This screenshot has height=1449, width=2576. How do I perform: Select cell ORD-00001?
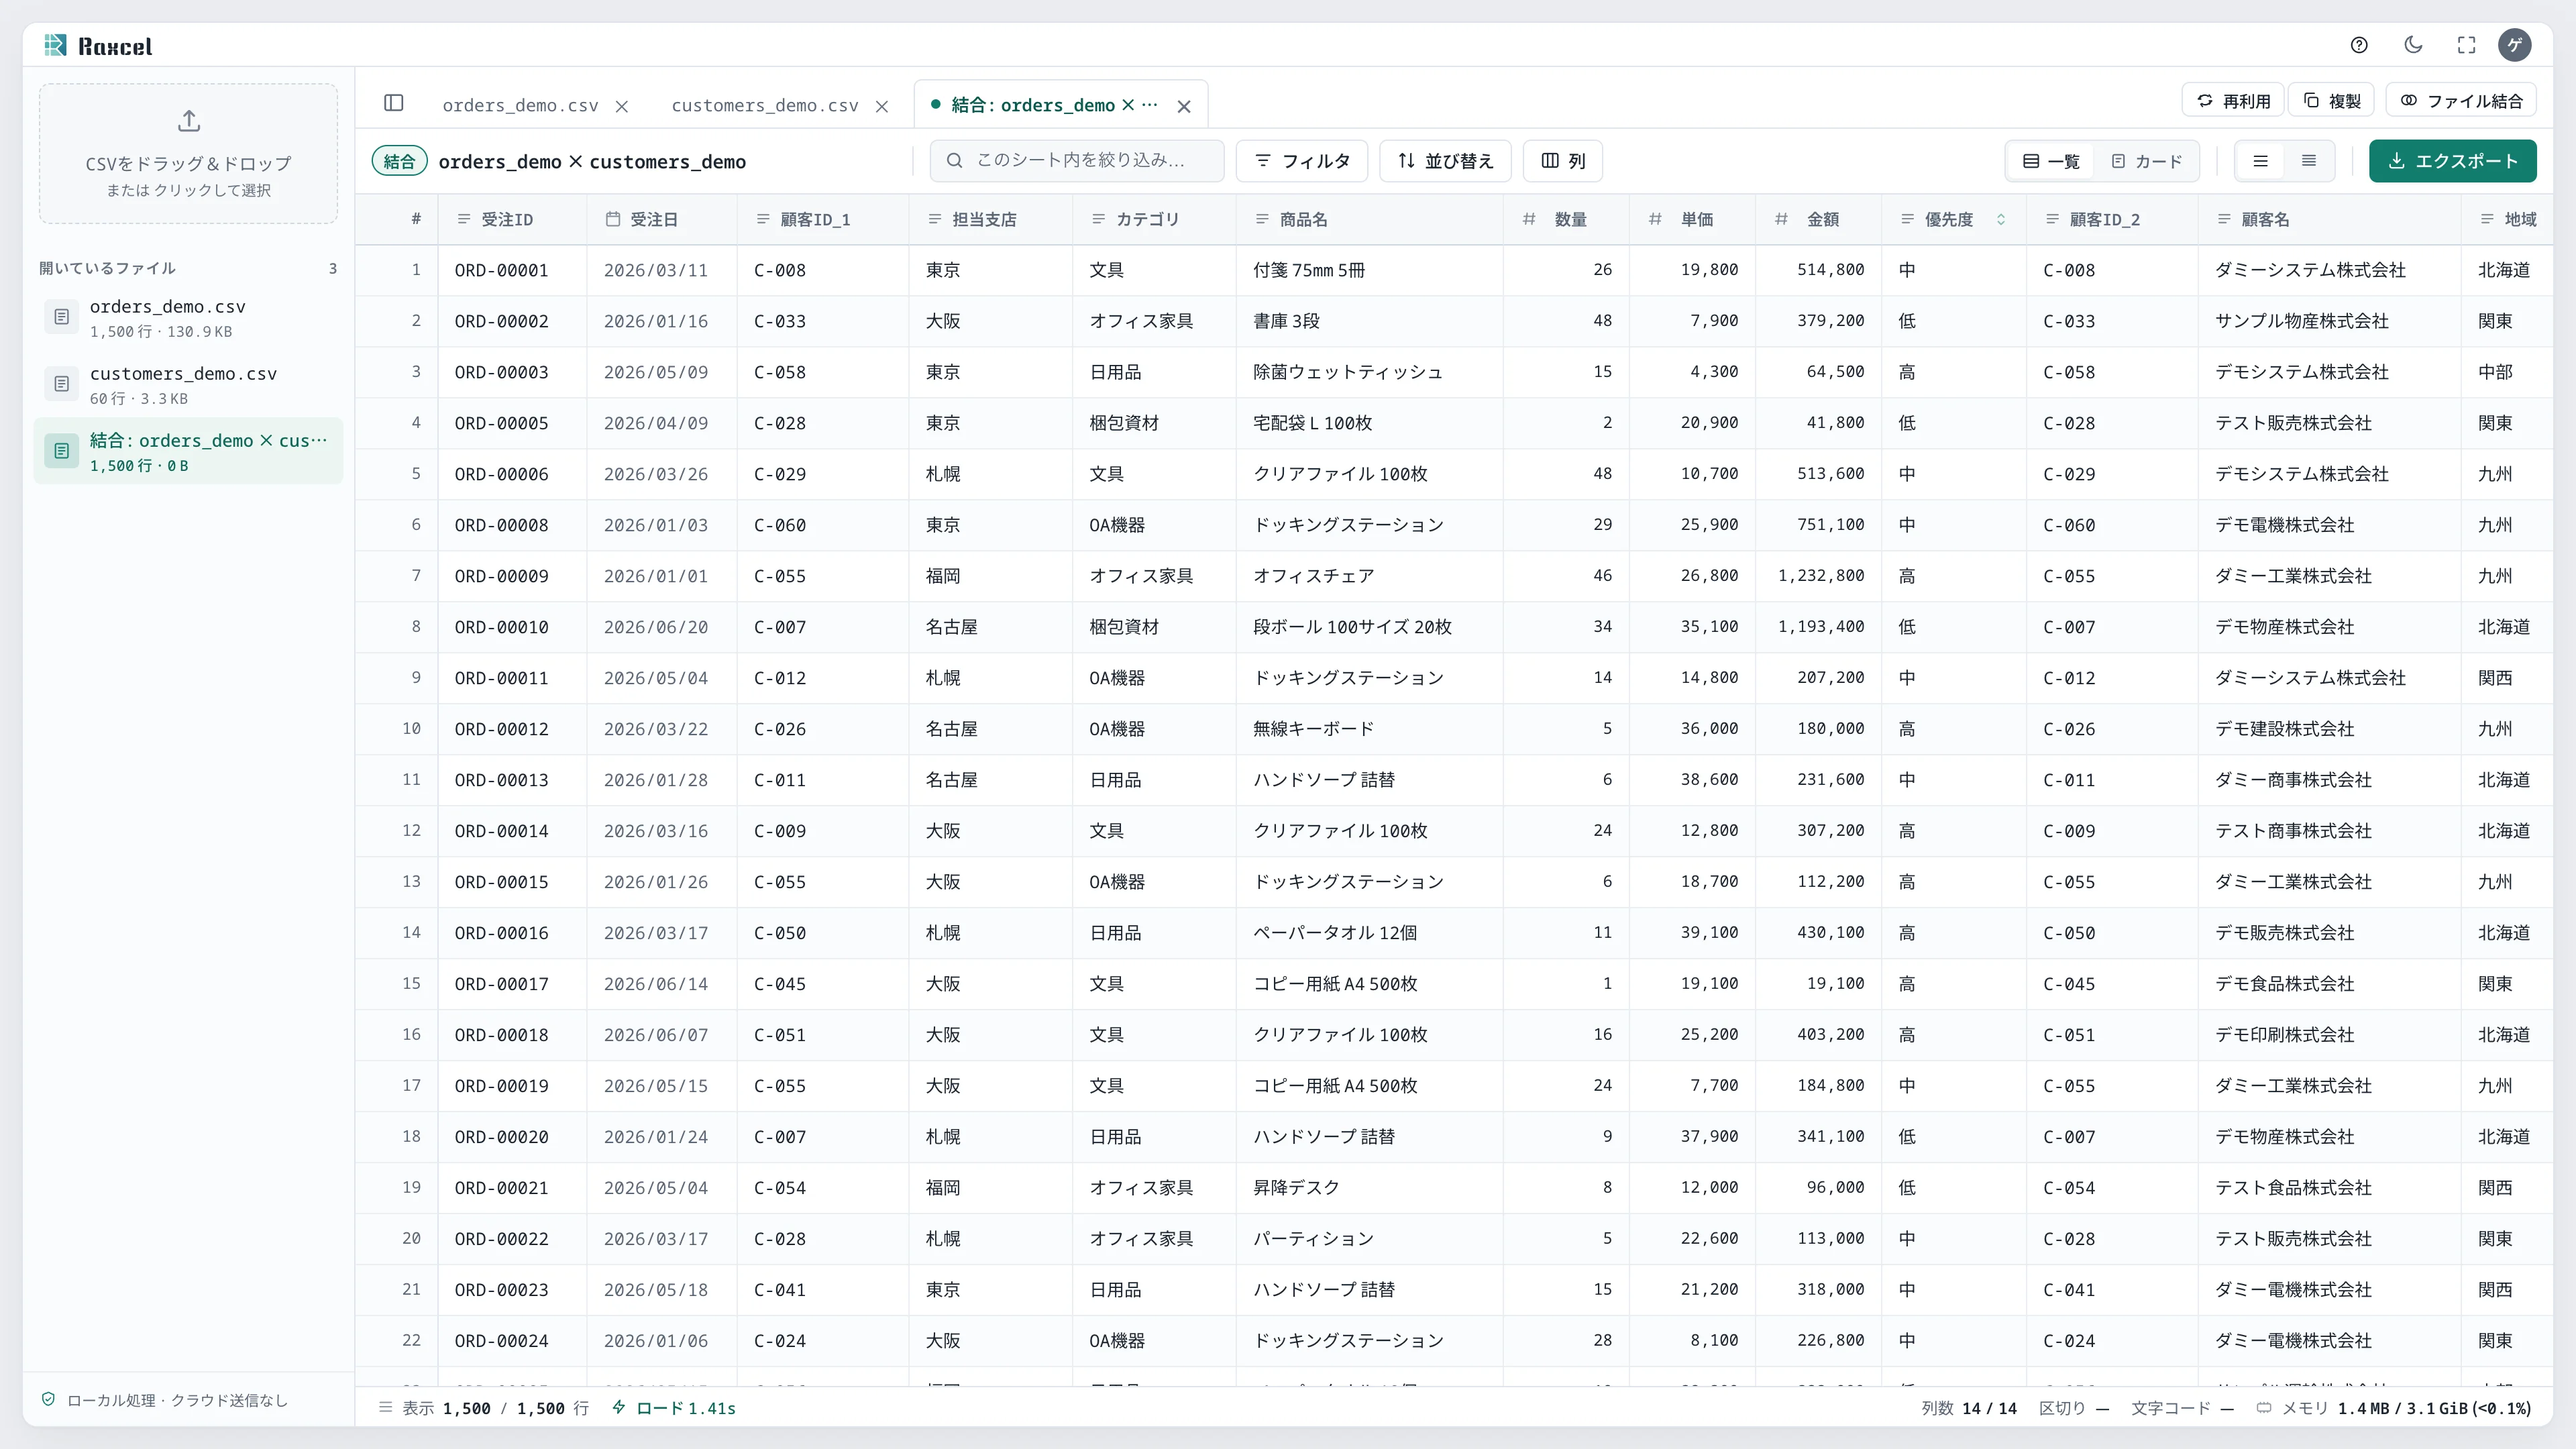pyautogui.click(x=512, y=270)
